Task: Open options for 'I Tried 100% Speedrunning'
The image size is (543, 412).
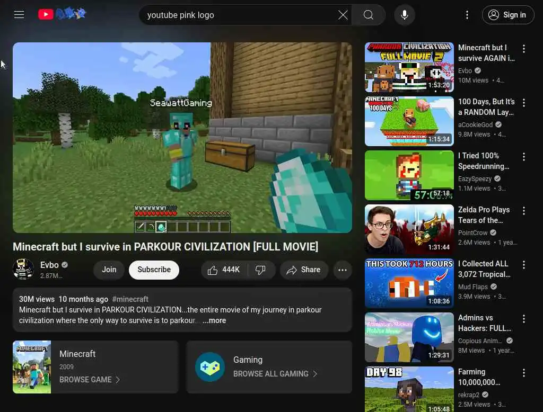Action: coord(524,157)
